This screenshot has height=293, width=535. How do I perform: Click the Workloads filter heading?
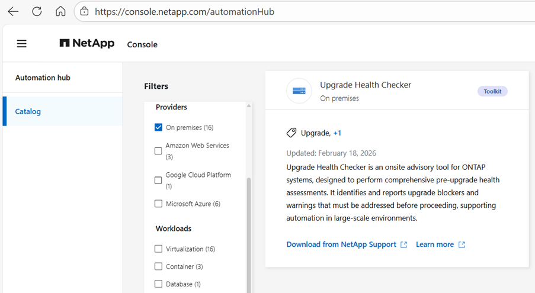[x=174, y=228]
